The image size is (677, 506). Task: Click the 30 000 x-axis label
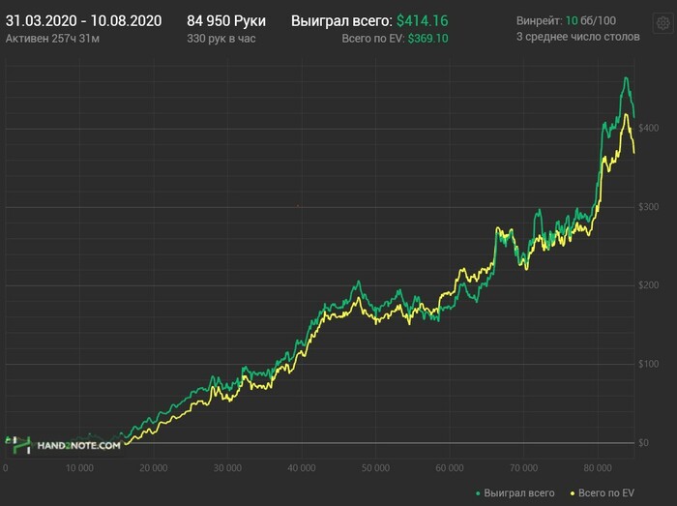227,468
